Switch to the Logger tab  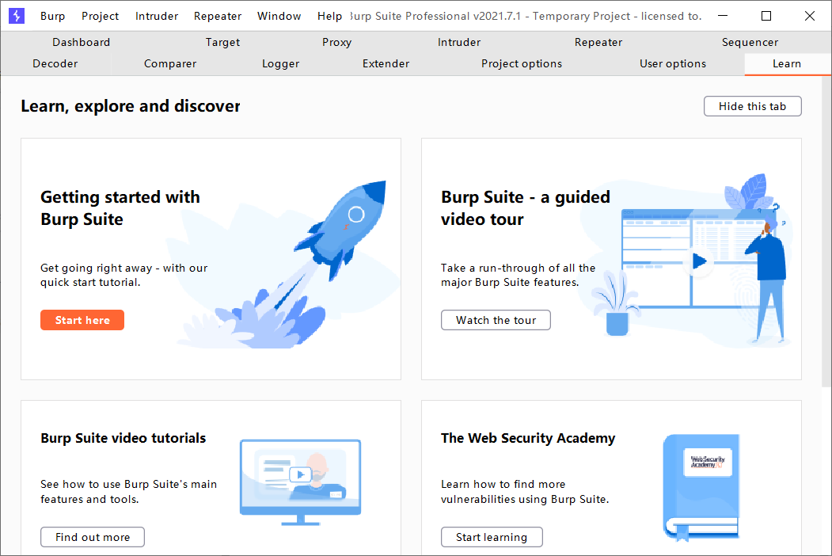tap(280, 63)
